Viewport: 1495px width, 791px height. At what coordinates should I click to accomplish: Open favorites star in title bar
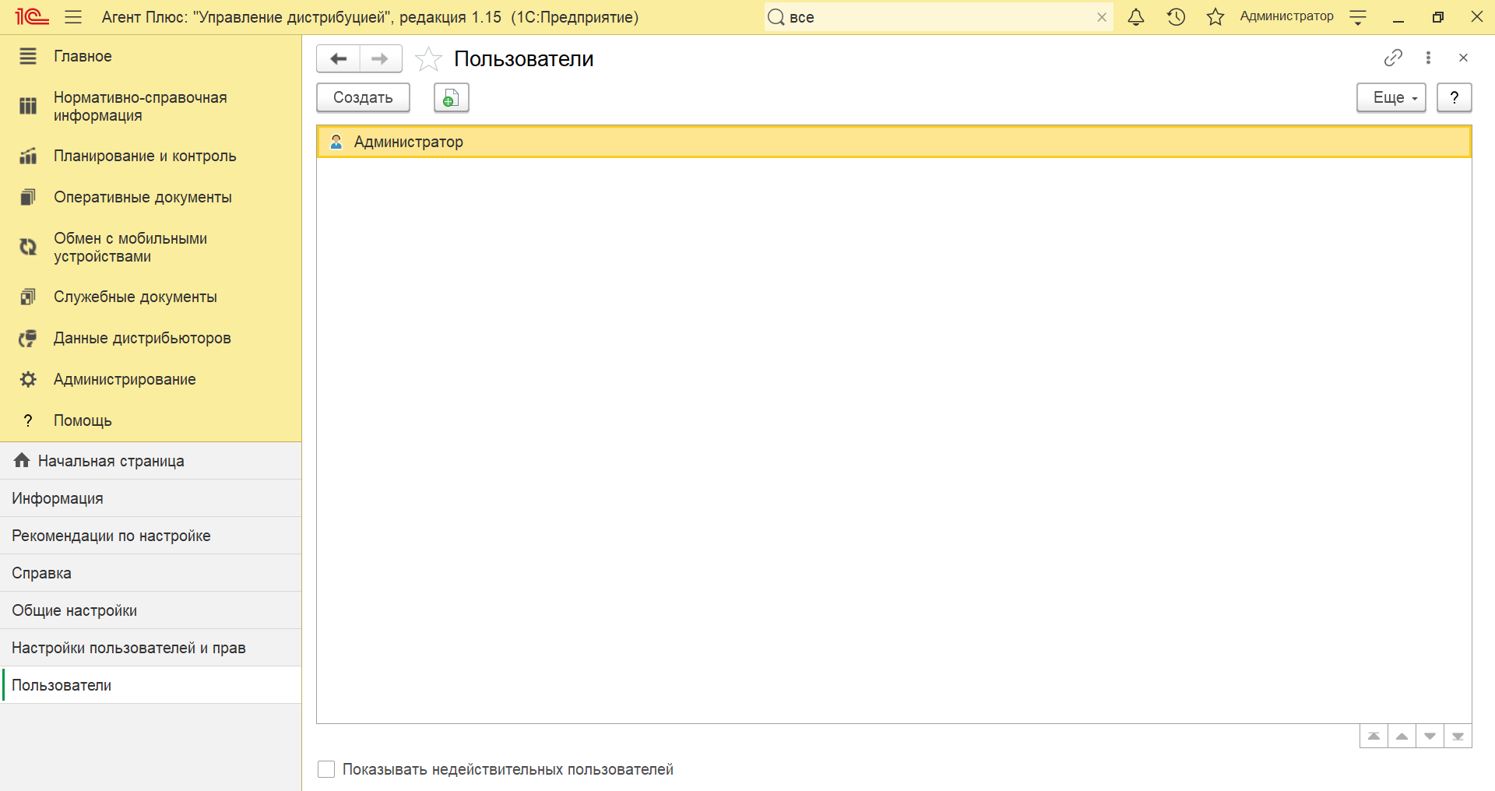pyautogui.click(x=1215, y=16)
